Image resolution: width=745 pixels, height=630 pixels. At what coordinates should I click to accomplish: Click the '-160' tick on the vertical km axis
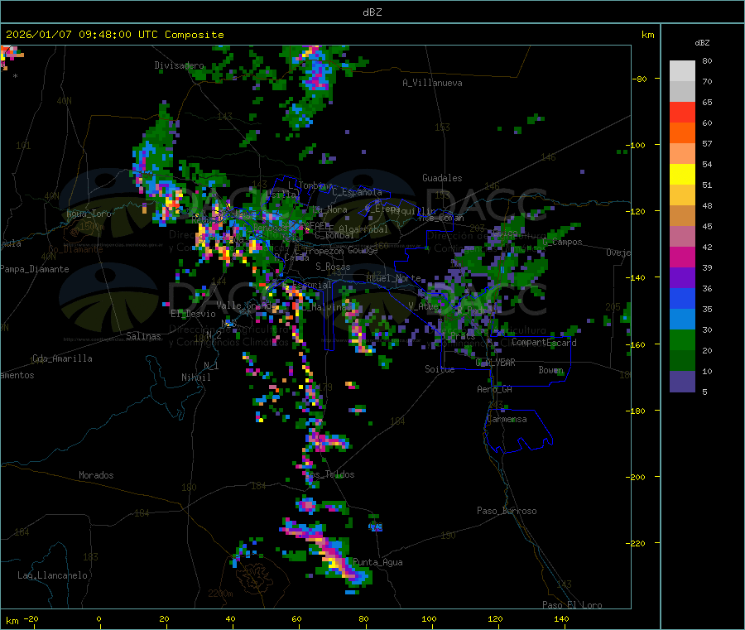click(635, 344)
